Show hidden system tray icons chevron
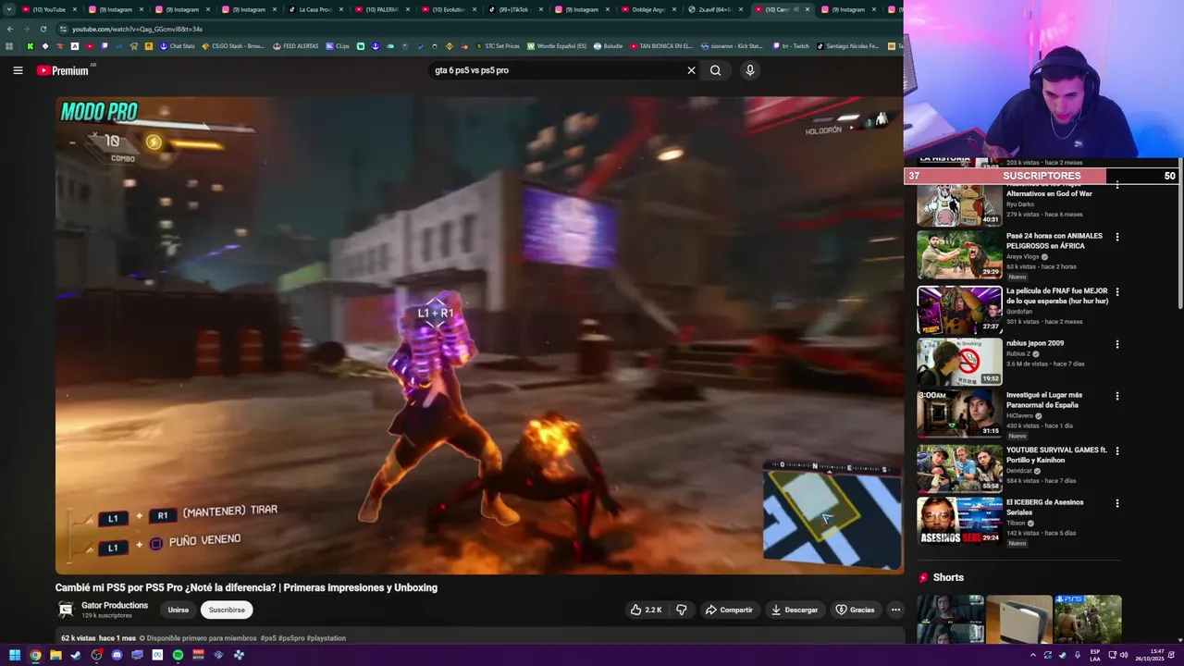This screenshot has height=666, width=1184. (x=1033, y=655)
